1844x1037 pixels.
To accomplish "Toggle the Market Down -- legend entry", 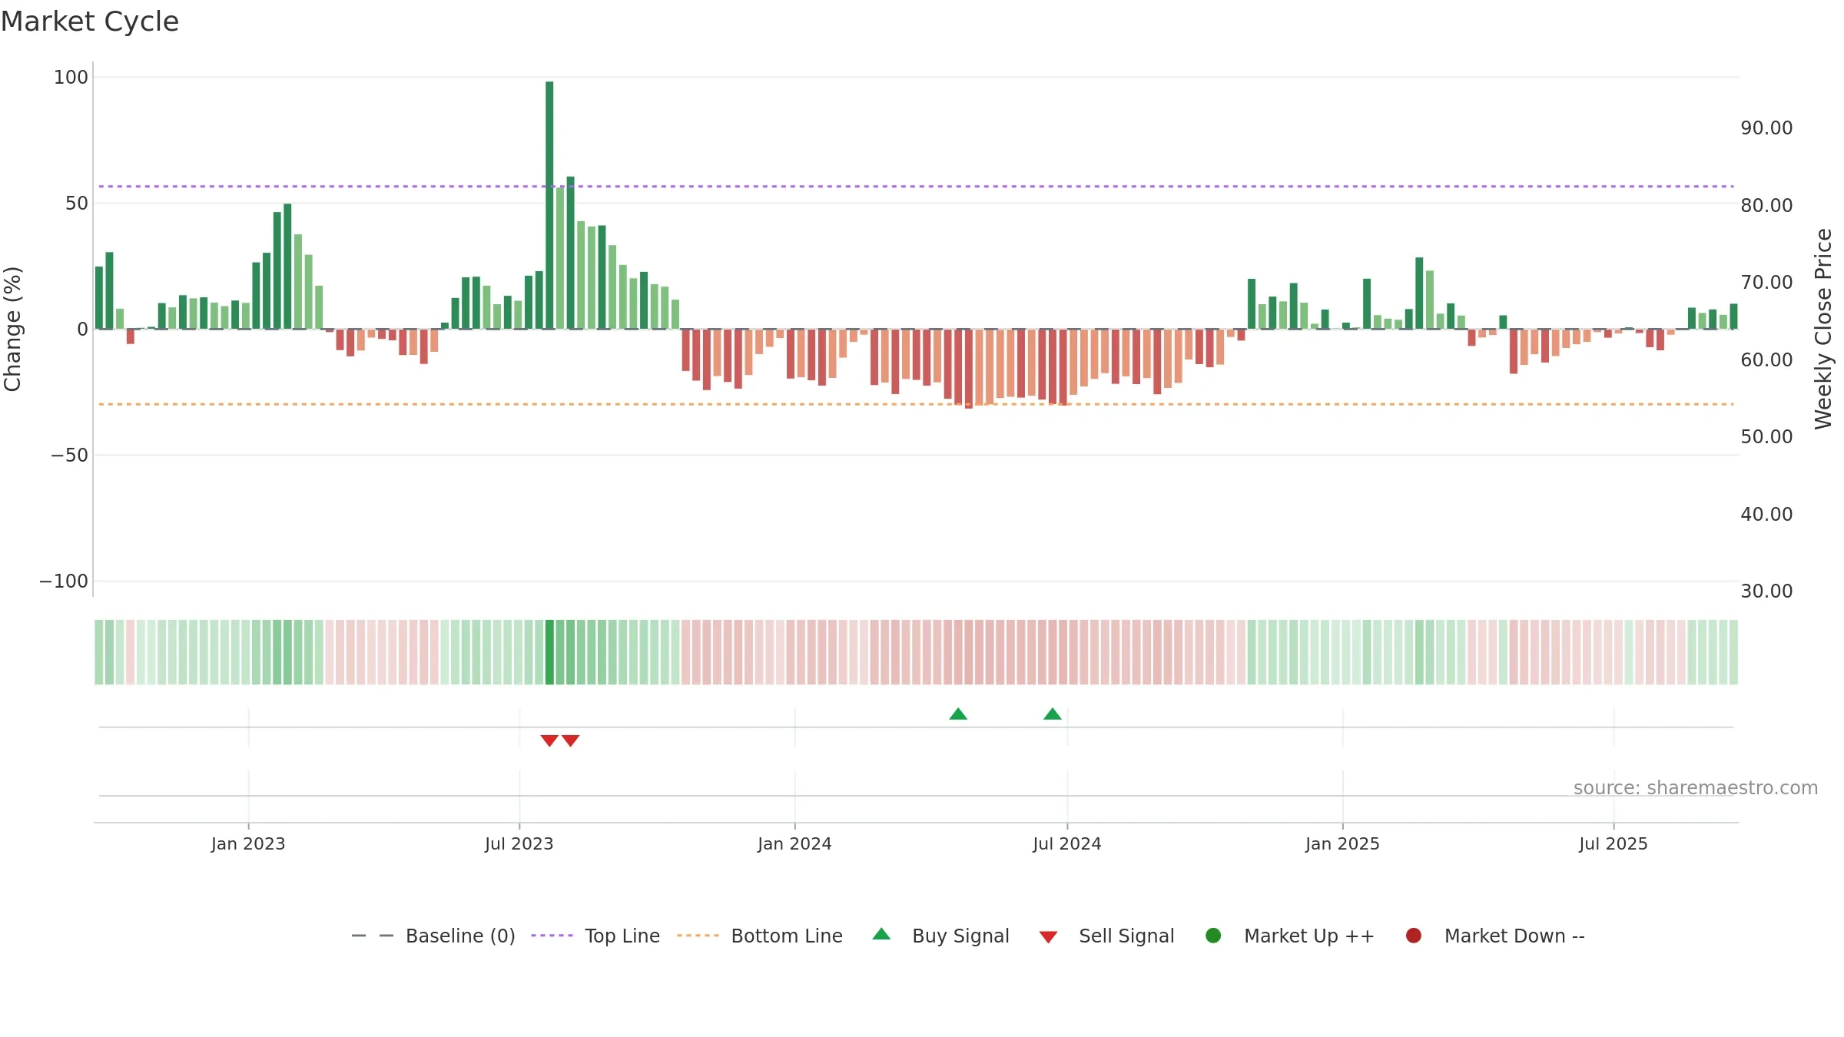I will pos(1495,936).
